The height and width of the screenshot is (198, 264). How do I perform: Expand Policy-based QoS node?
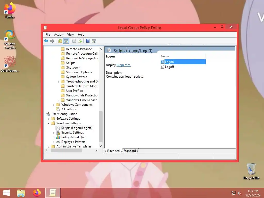pos(54,137)
